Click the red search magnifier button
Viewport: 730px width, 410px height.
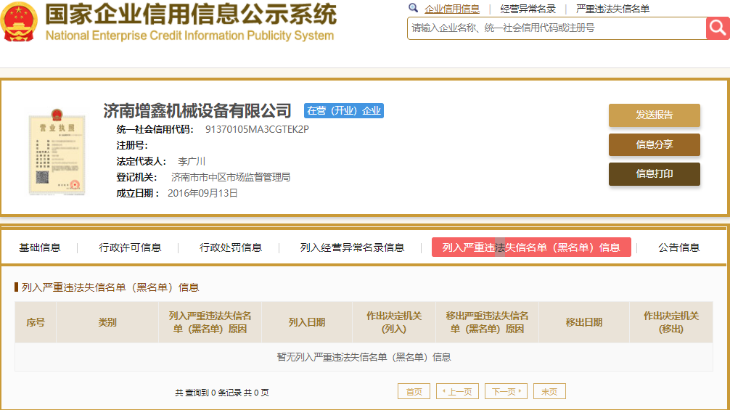tap(717, 28)
